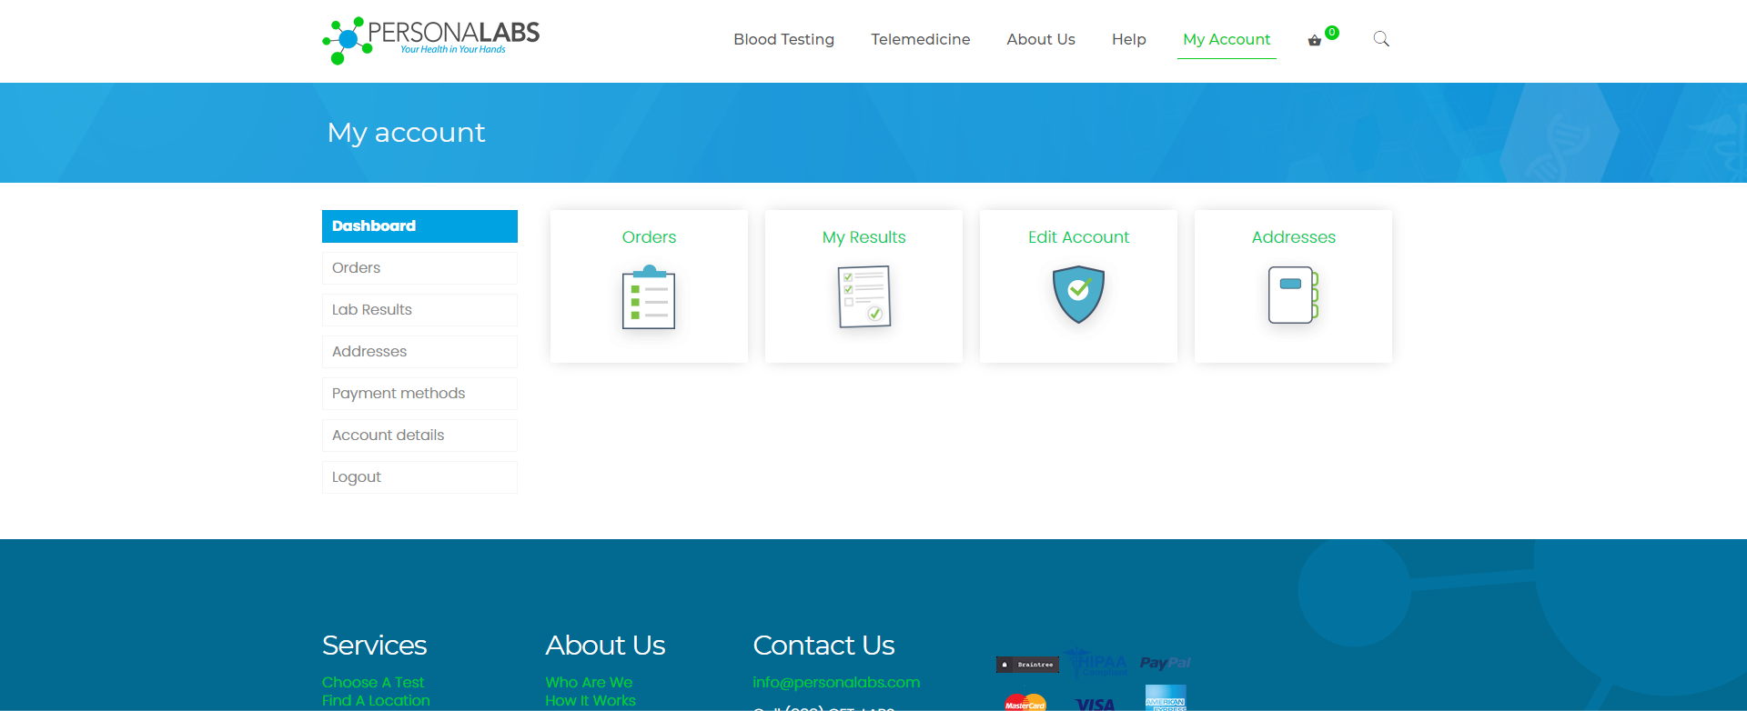
Task: Go to Orders in the sidebar
Action: click(419, 268)
